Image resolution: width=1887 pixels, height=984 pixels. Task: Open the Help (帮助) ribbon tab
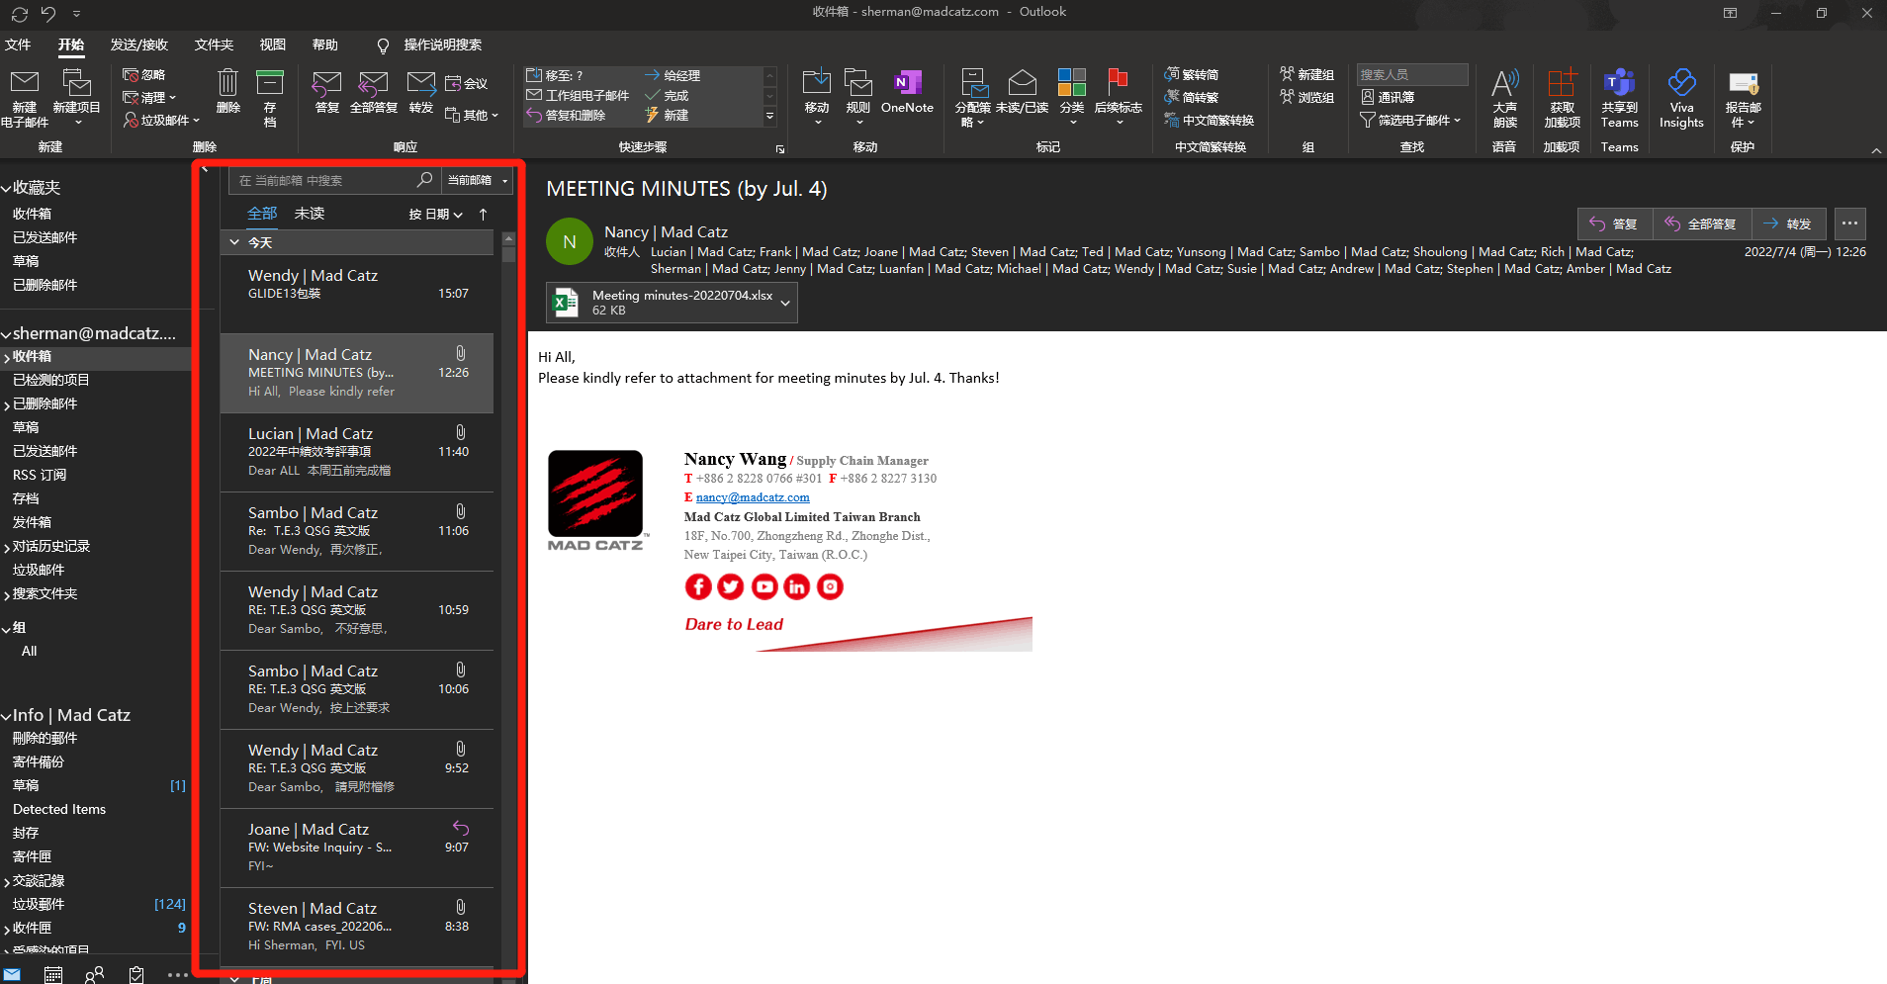[x=324, y=45]
